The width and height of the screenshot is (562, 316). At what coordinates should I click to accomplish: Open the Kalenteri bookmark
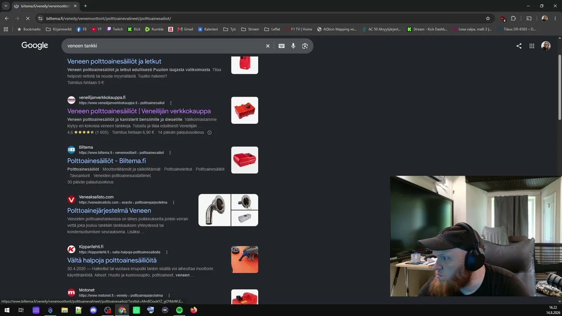[208, 29]
